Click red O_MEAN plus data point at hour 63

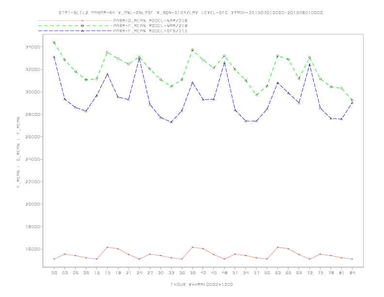tap(278, 247)
